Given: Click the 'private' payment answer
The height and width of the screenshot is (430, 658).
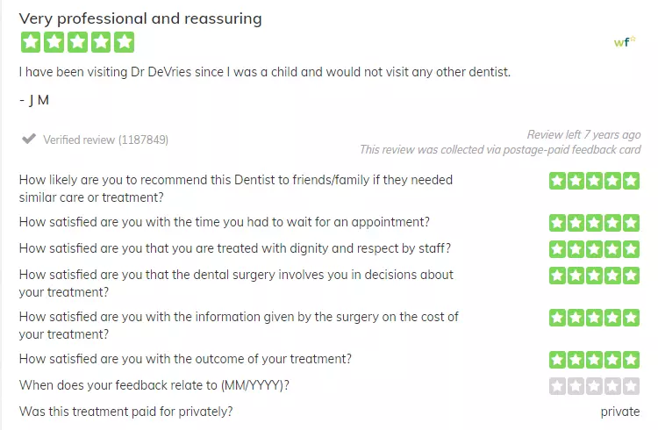Looking at the screenshot, I should 620,412.
